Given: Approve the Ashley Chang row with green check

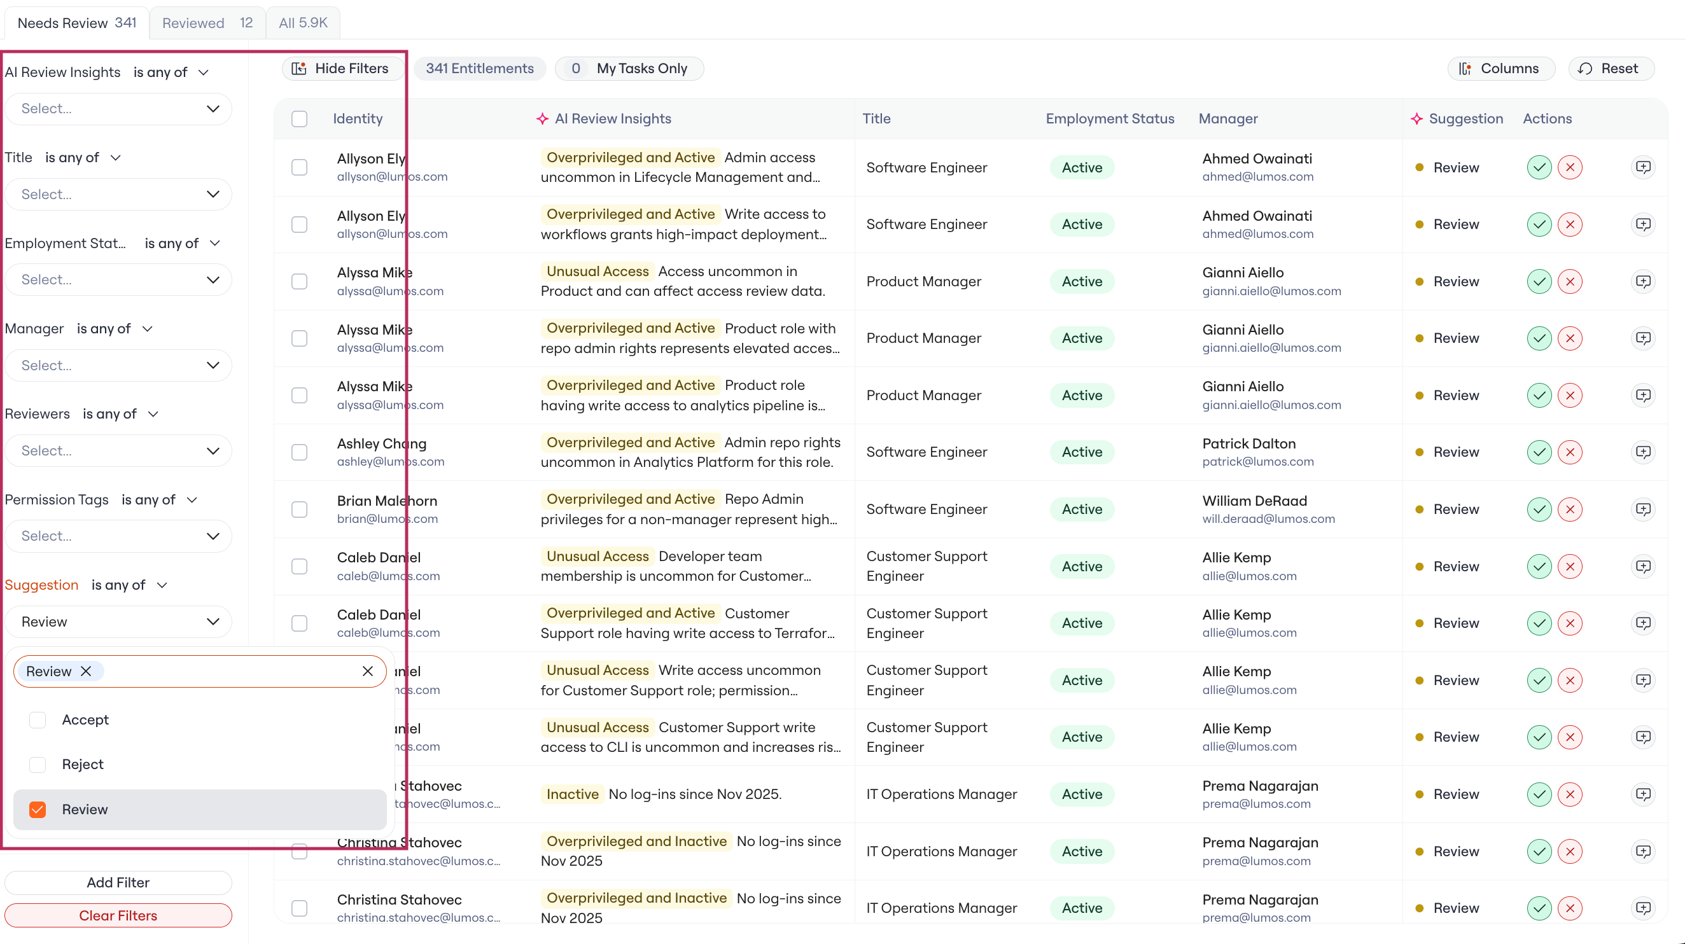Looking at the screenshot, I should click(1539, 452).
